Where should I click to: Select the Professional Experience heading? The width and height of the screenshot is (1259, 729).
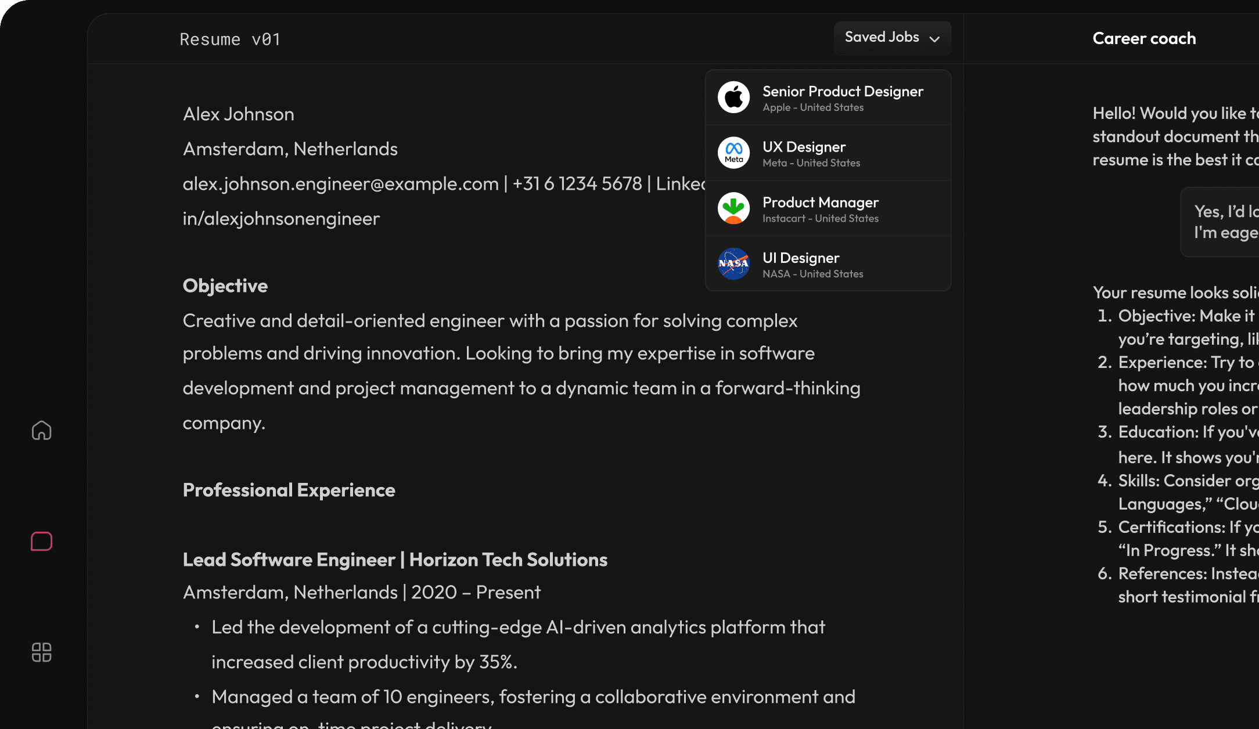289,490
